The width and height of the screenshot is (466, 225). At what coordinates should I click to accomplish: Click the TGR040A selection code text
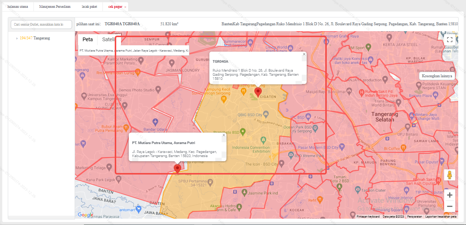tap(122, 24)
